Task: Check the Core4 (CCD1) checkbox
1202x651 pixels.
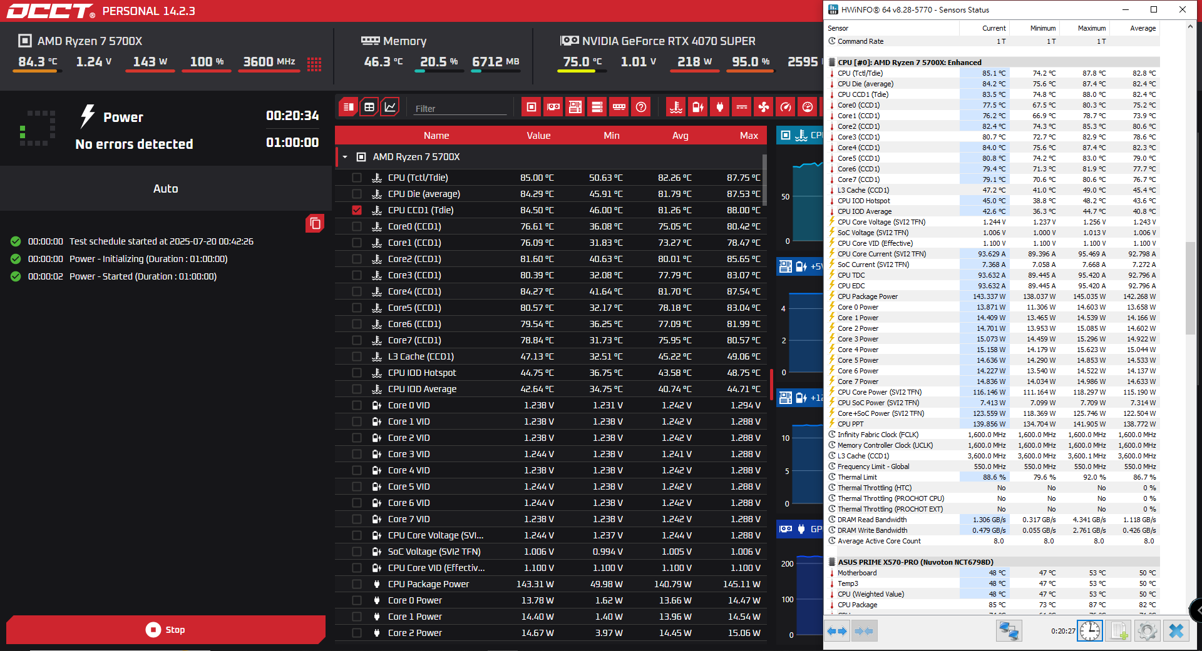Action: (x=357, y=291)
